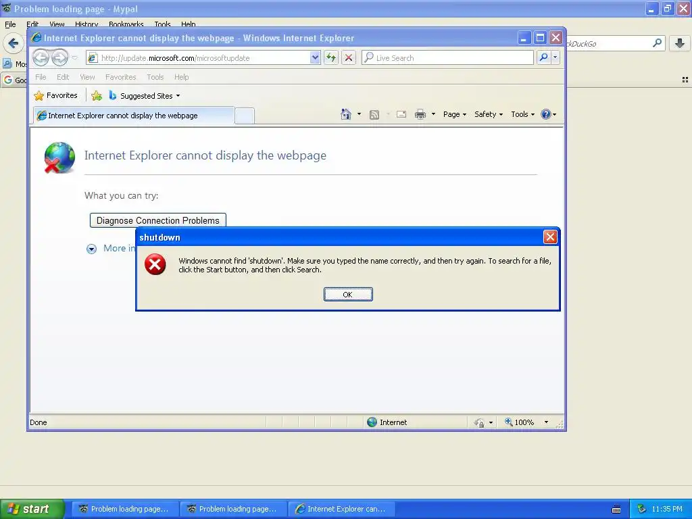
Task: Click the IE search magnifier button
Action: (x=544, y=57)
